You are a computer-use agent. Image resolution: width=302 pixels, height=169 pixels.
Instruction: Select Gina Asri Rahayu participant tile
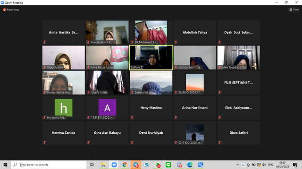click(x=107, y=133)
